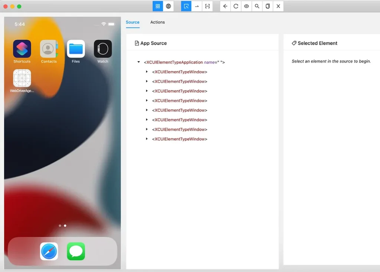Expand the first XCUIElementTypeWindow node
Image resolution: width=380 pixels, height=272 pixels.
147,72
